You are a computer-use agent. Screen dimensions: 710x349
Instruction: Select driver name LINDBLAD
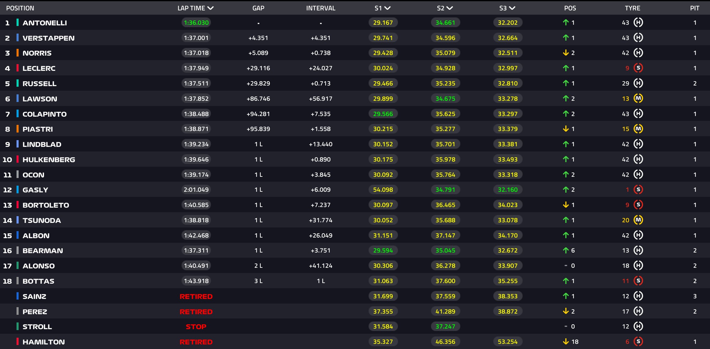point(42,144)
